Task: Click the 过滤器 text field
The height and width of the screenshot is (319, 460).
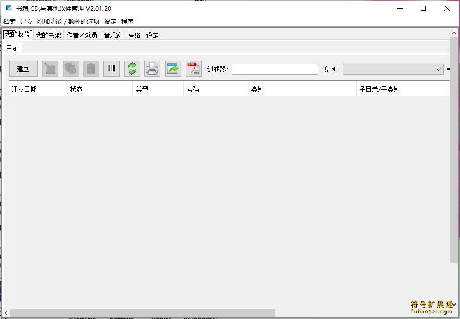Action: [275, 69]
